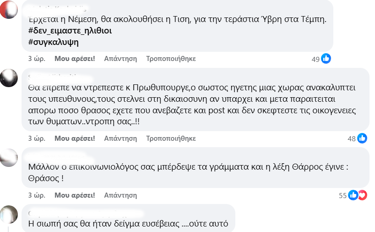Like Sofia Alithariti's comment with "Μου αρέσει!"
Viewport: 375px width, 232px height.
75,138
